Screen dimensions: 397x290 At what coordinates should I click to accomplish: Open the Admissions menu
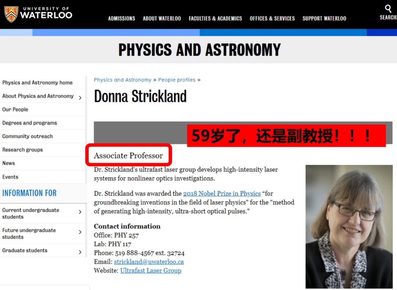122,18
